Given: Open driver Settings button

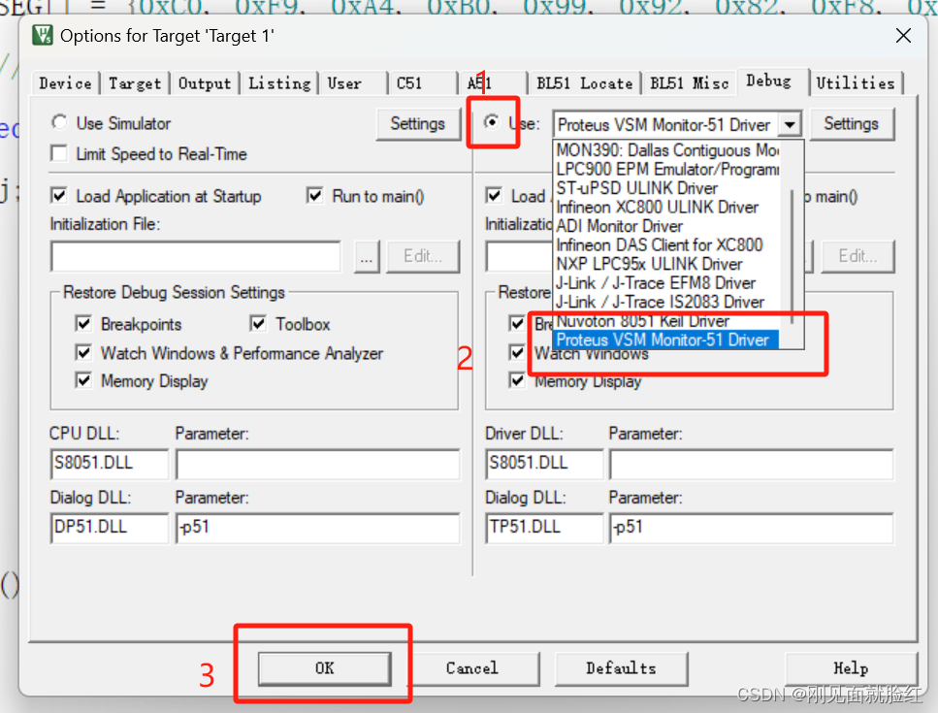Looking at the screenshot, I should click(852, 124).
